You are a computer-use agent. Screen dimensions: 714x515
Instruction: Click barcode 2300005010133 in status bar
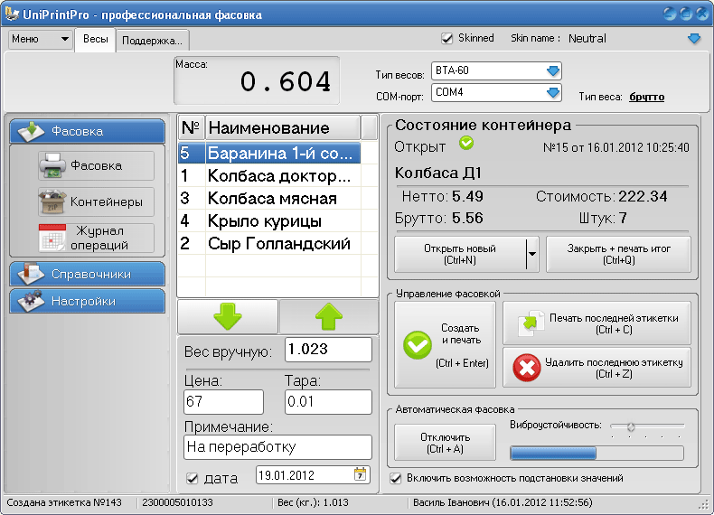pos(177,502)
